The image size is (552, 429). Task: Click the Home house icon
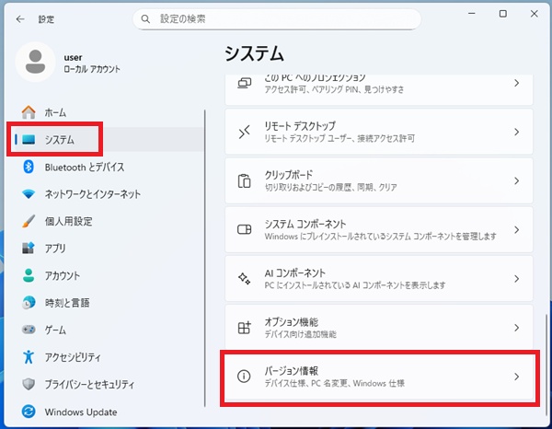(x=29, y=112)
